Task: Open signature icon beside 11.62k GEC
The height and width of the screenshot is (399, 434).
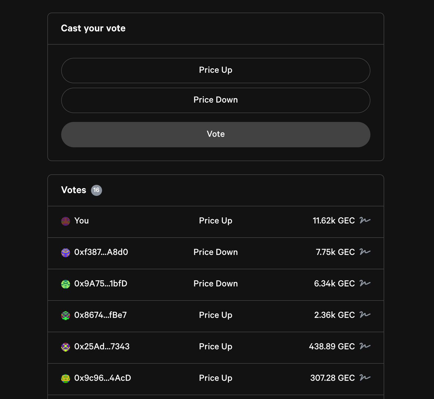Action: (365, 220)
